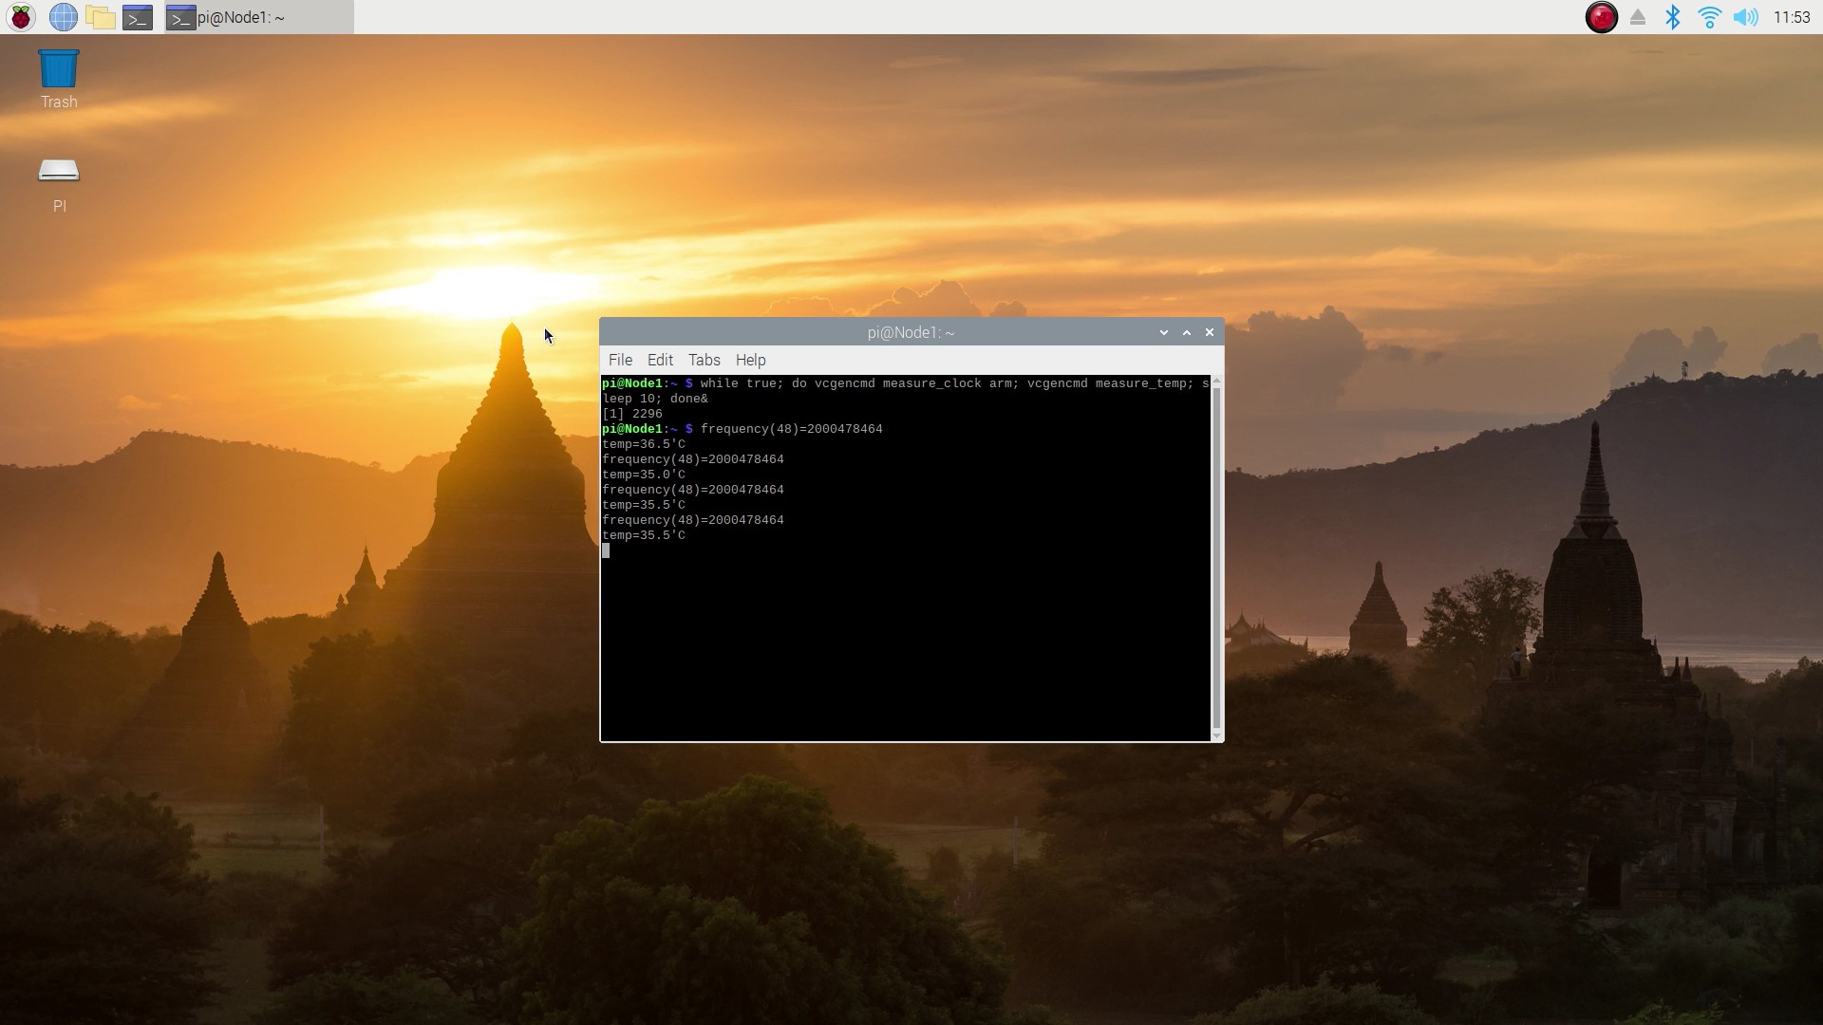Open the File Manager folder icon

(x=100, y=17)
